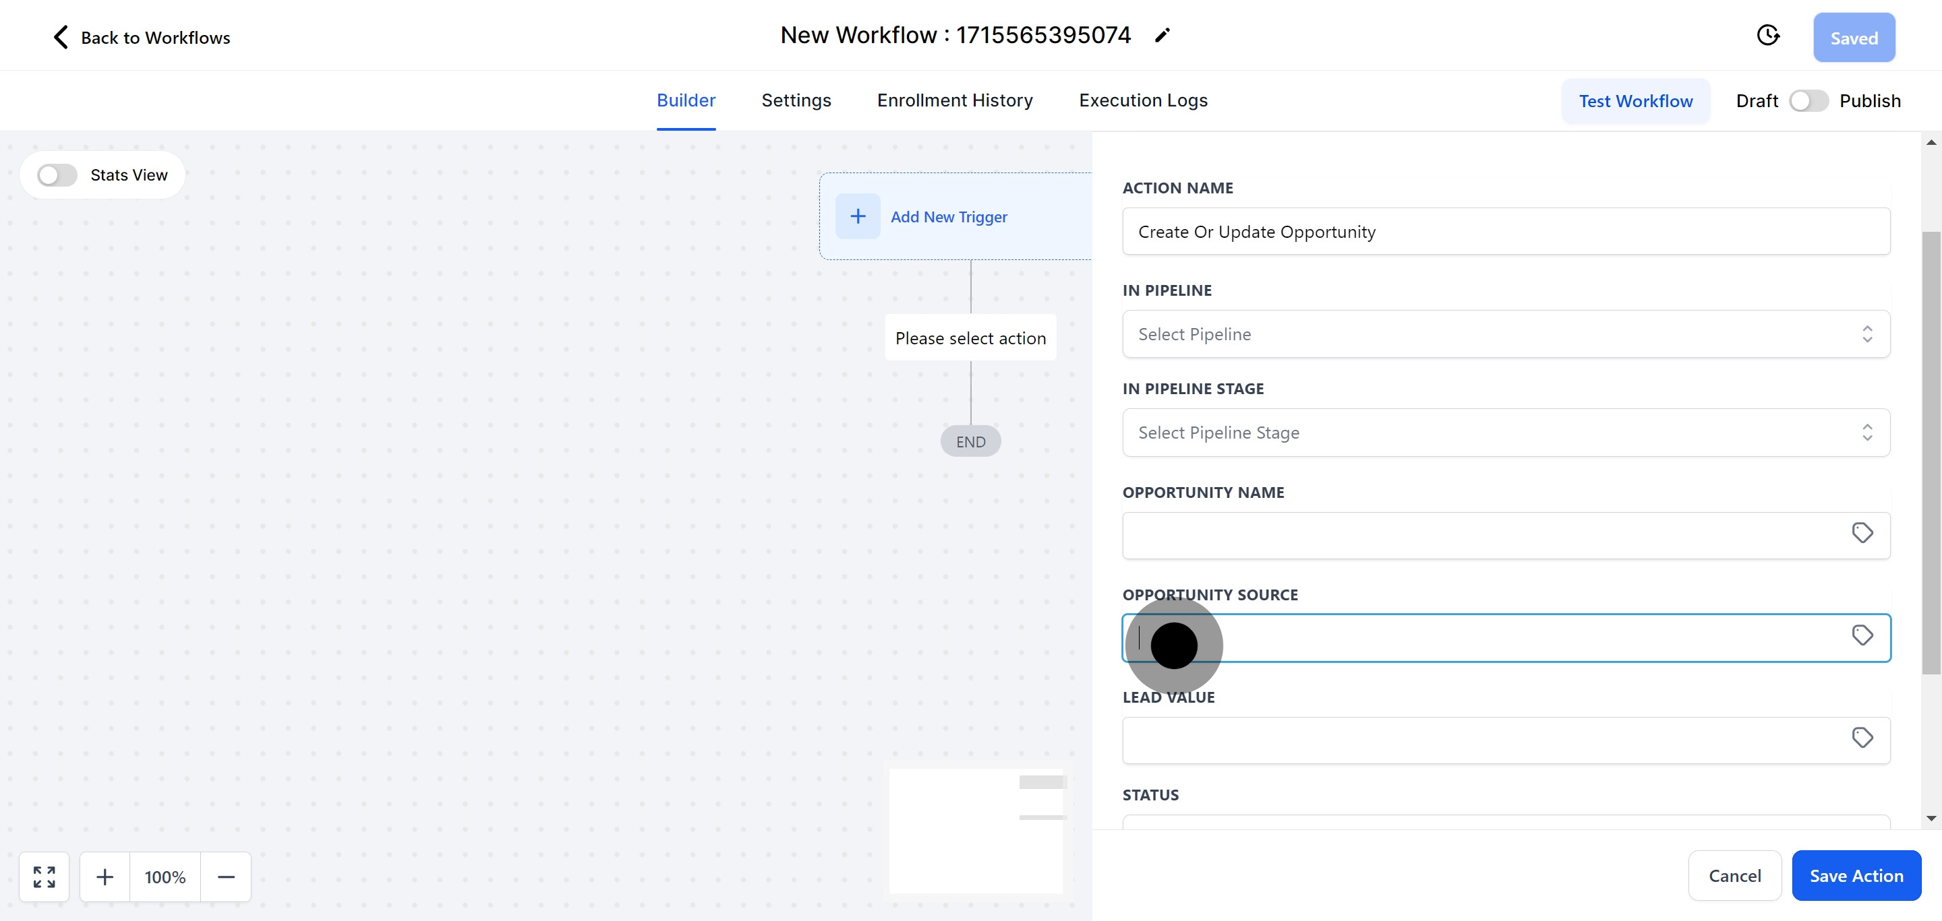The height and width of the screenshot is (921, 1942).
Task: Click the Action Name input field
Action: [x=1505, y=232]
